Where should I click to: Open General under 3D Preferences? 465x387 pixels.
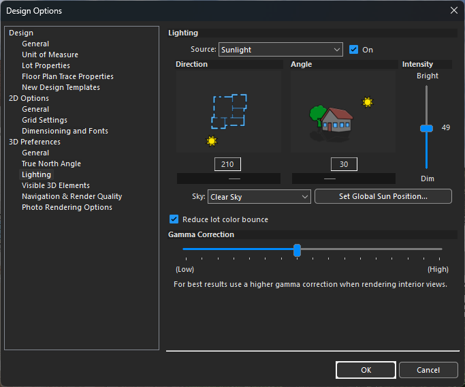click(35, 153)
